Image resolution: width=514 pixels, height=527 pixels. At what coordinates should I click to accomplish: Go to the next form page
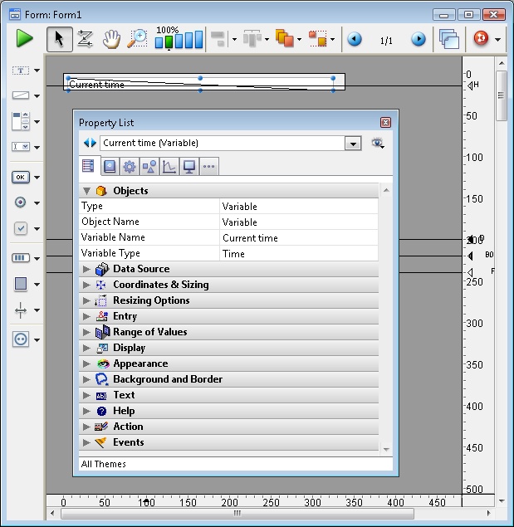click(x=419, y=39)
